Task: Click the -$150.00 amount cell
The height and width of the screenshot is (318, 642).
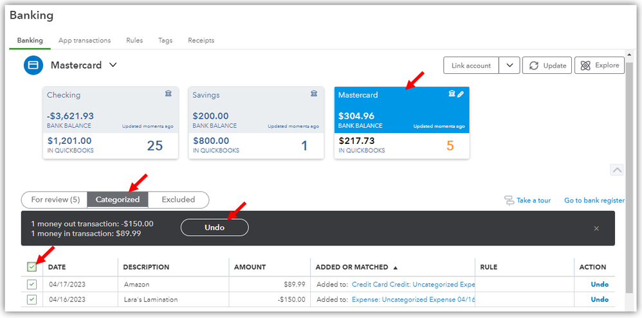Action: pyautogui.click(x=291, y=299)
